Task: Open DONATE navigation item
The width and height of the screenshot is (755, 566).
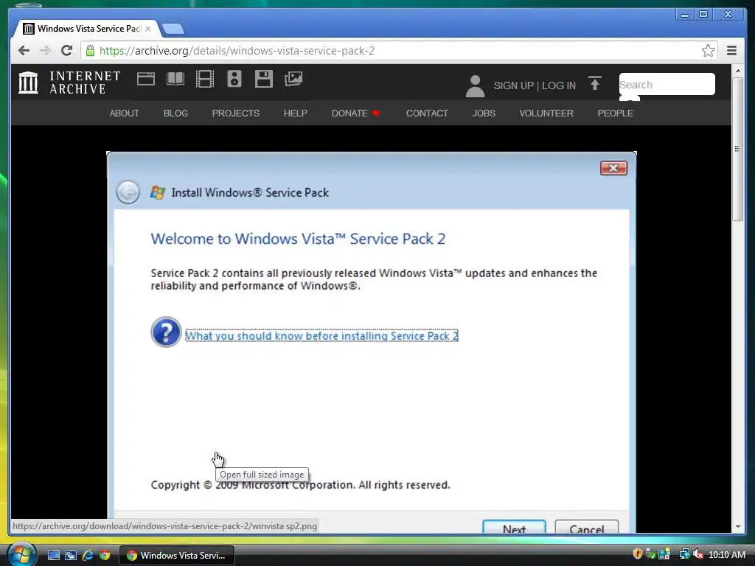Action: (356, 113)
